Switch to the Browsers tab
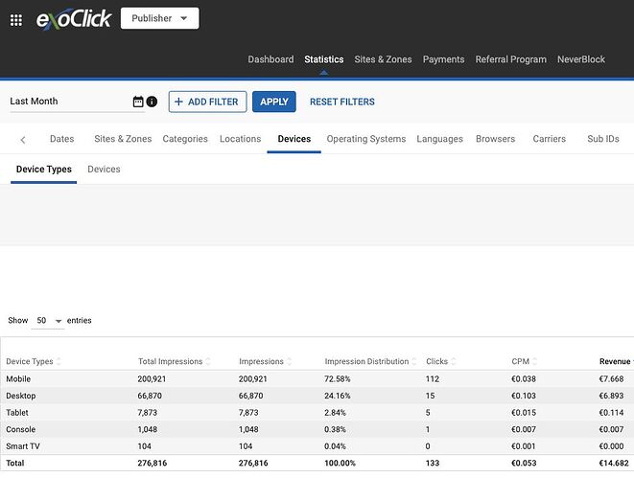This screenshot has height=478, width=634. click(x=495, y=139)
